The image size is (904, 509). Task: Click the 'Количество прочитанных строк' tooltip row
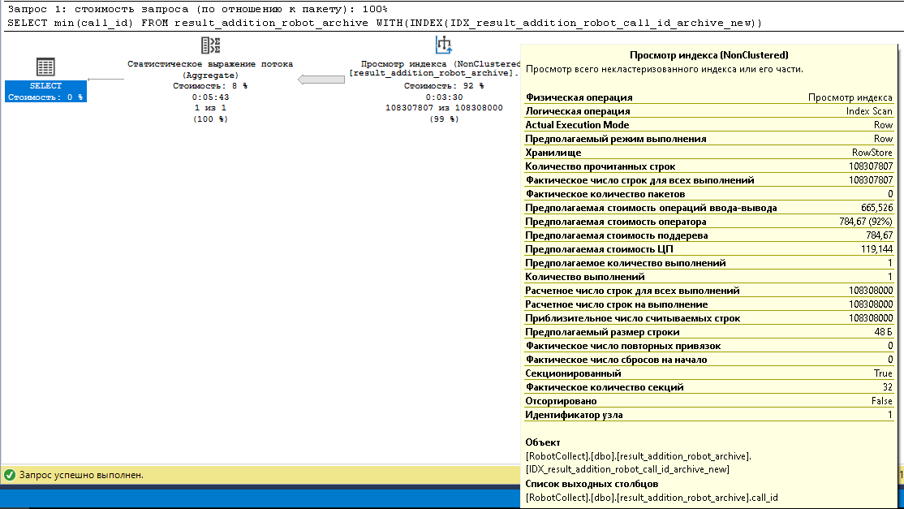pyautogui.click(x=709, y=166)
